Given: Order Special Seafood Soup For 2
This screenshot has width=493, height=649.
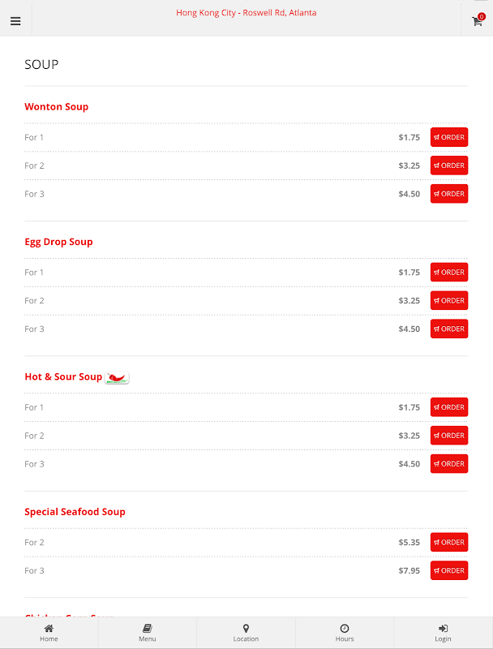Looking at the screenshot, I should (x=449, y=542).
